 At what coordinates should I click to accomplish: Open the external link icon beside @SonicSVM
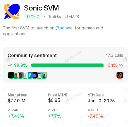click(77, 17)
